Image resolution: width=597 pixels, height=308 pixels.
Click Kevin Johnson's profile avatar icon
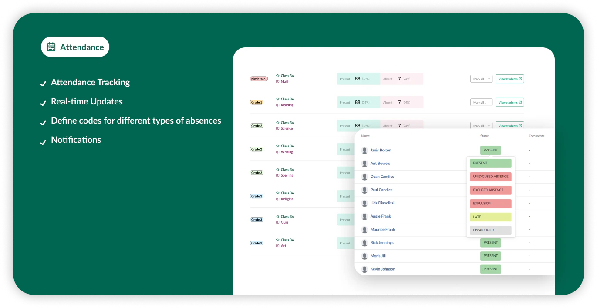pos(364,269)
